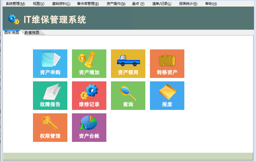Open the 资产申购 asset purchase tile
This screenshot has width=256, height=161.
point(50,64)
